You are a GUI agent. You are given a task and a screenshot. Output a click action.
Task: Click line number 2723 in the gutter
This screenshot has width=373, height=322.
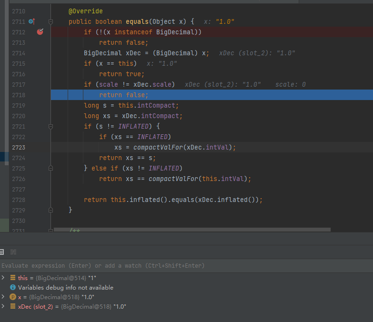[x=19, y=148]
